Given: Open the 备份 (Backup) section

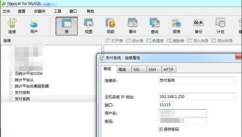Looking at the screenshot, I should point(199,26).
